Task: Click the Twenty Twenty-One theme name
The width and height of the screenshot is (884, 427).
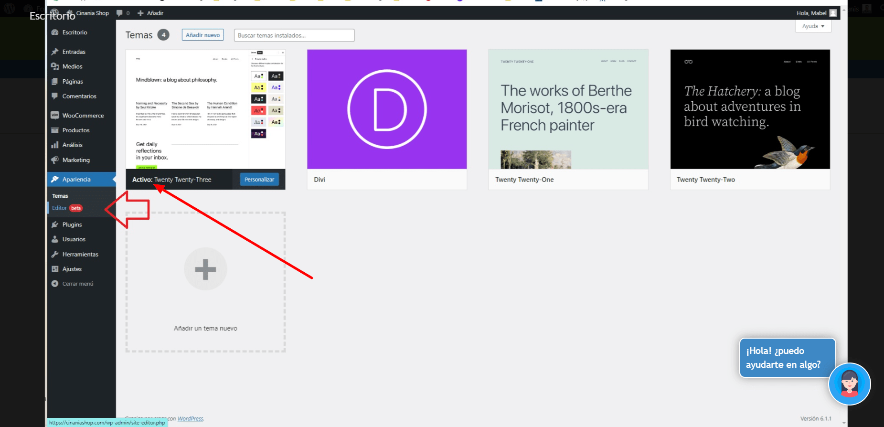Action: (x=524, y=180)
